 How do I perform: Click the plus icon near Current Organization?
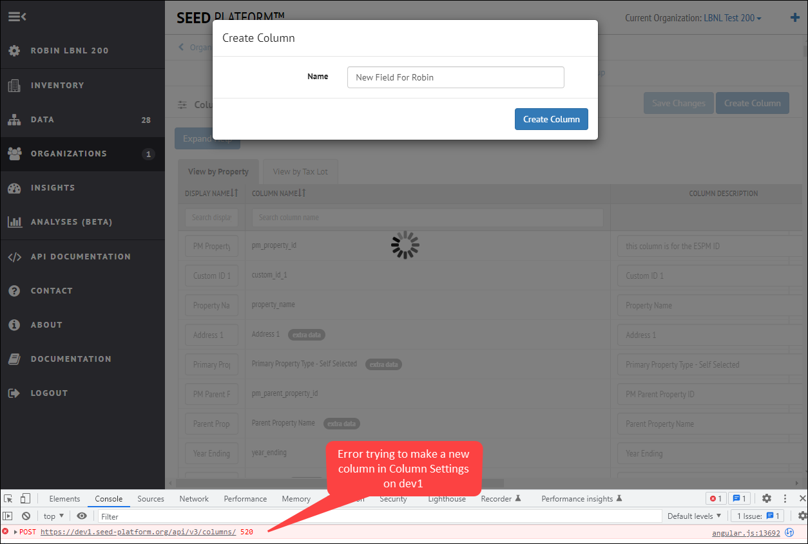(x=794, y=17)
